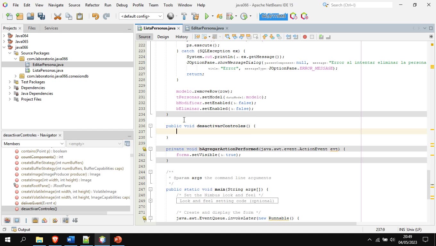Click the Shift Line Right icon

[296, 37]
